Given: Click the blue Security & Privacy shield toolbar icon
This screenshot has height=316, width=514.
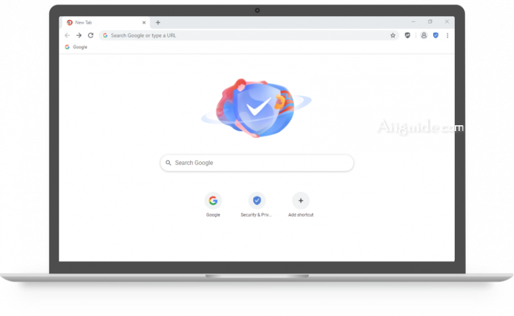Looking at the screenshot, I should click(436, 35).
